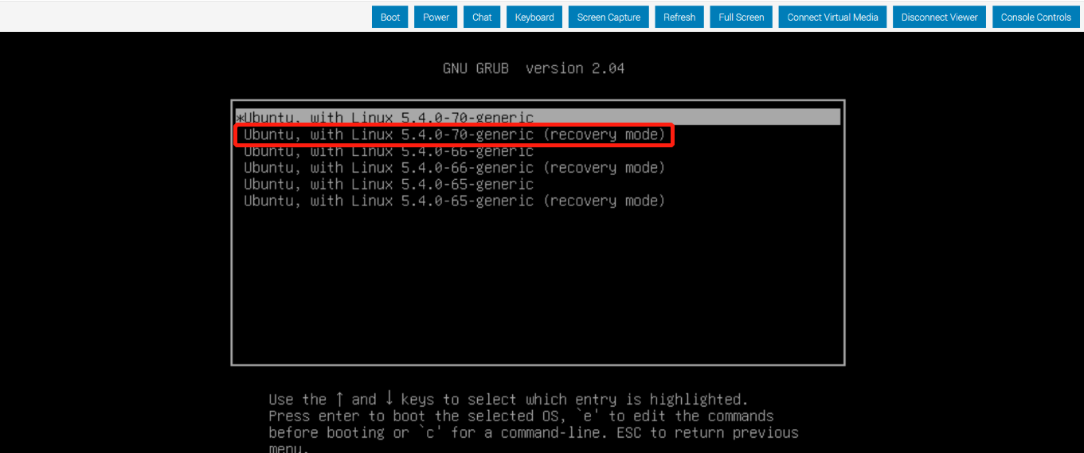The image size is (1084, 453).
Task: Take a Screen Capture
Action: click(x=609, y=17)
